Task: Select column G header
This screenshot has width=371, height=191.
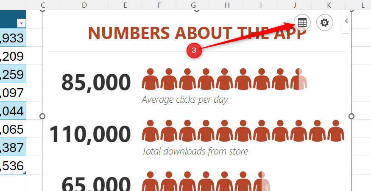Action: click(x=193, y=5)
